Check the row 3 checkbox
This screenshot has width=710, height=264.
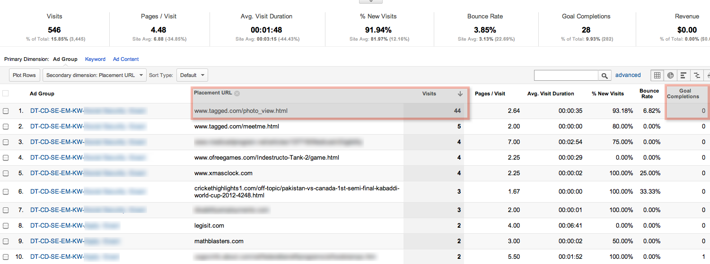[6, 142]
